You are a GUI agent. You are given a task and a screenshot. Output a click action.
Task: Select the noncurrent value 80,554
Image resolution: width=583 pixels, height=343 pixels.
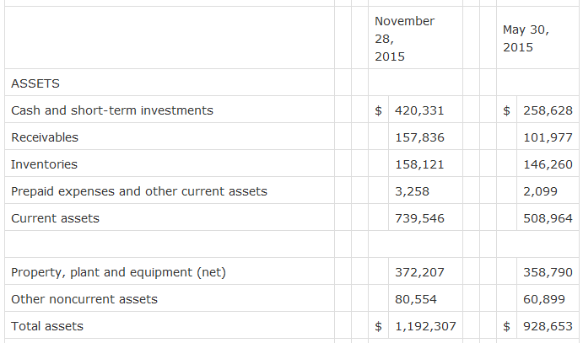(x=416, y=299)
